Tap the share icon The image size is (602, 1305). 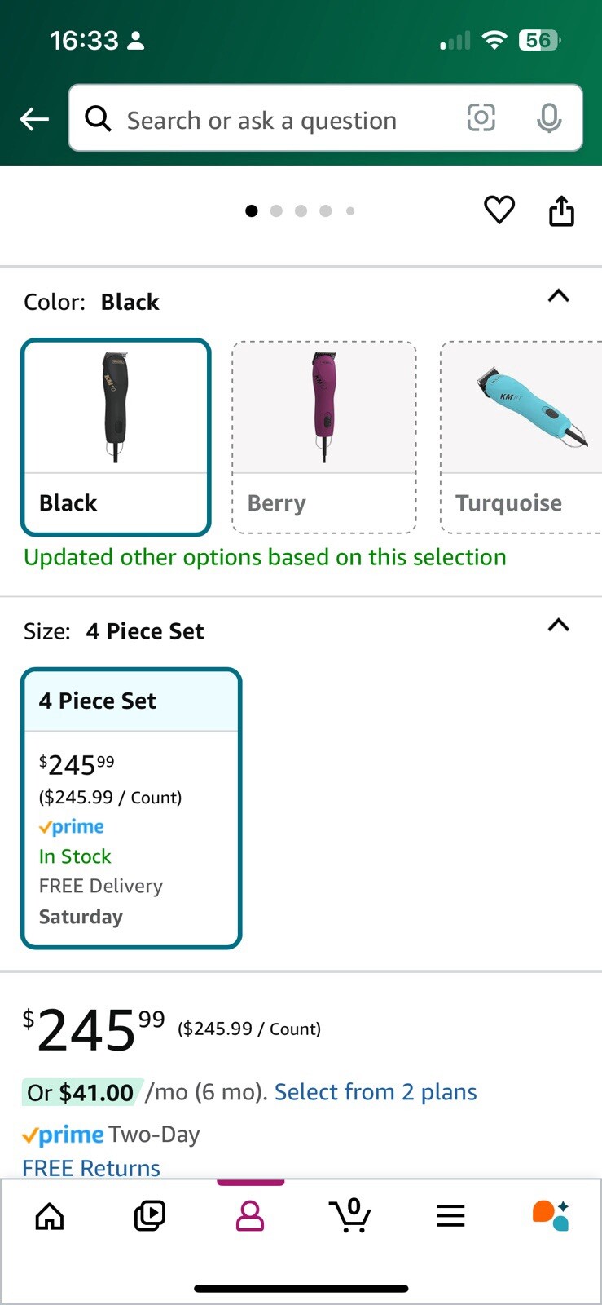(561, 210)
